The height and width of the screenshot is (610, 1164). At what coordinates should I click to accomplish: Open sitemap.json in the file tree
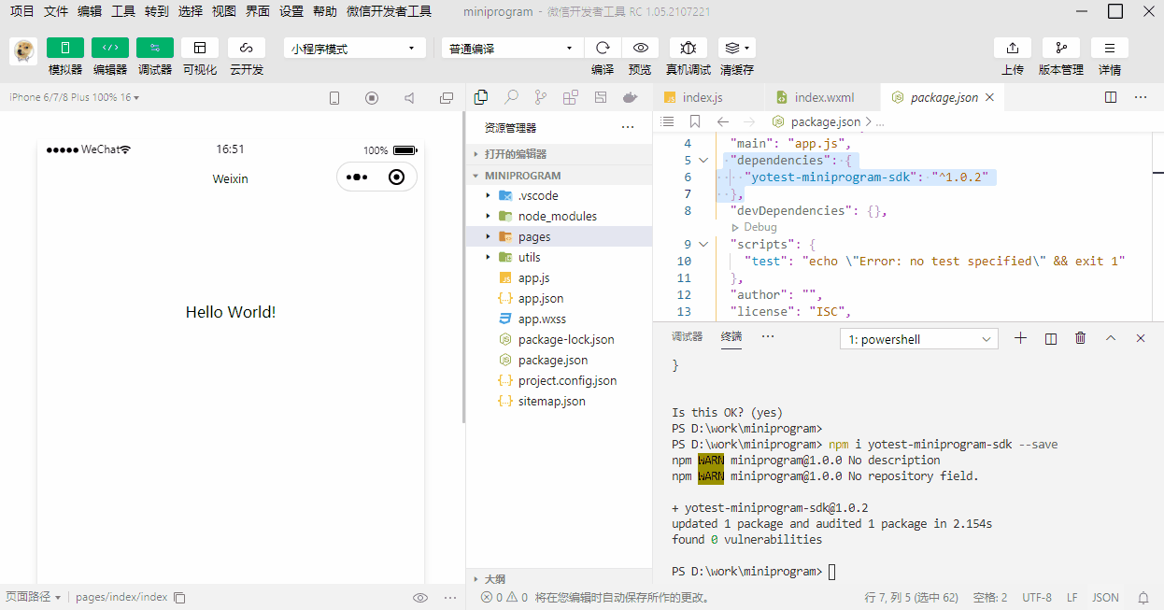pos(559,401)
